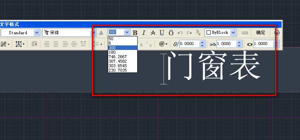Toggle Bold formatting

[135, 33]
